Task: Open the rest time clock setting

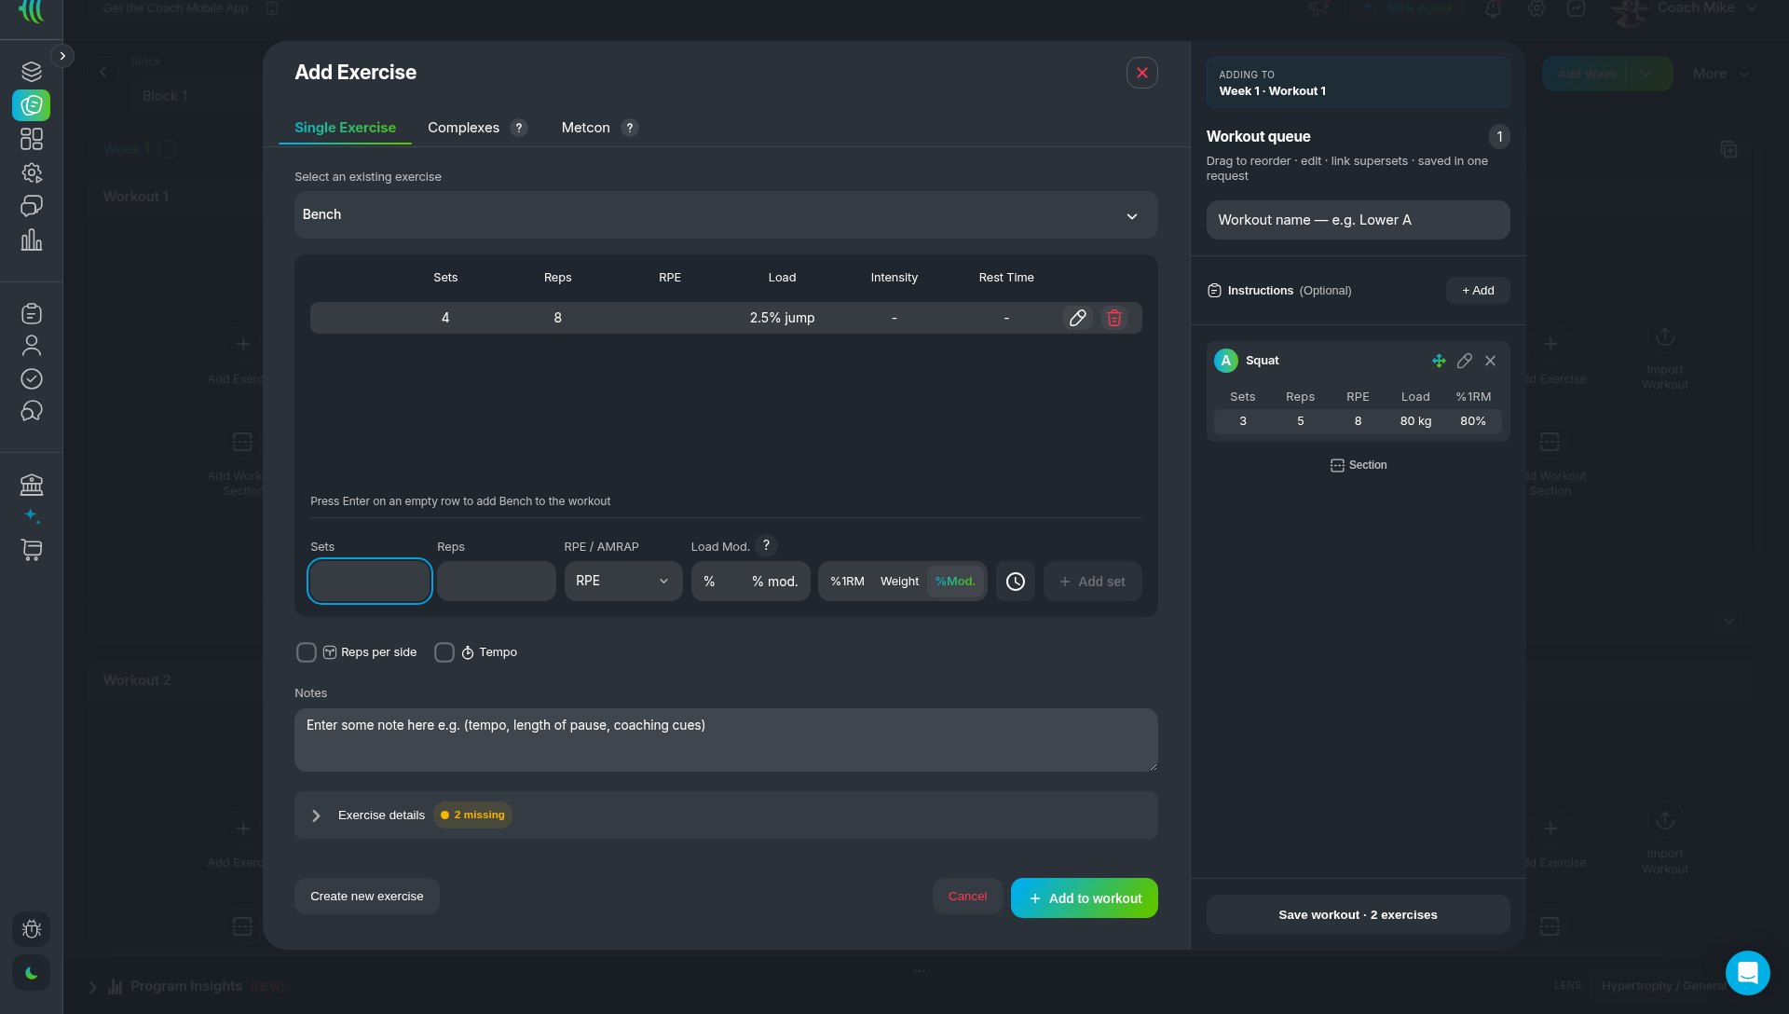Action: 1015,582
